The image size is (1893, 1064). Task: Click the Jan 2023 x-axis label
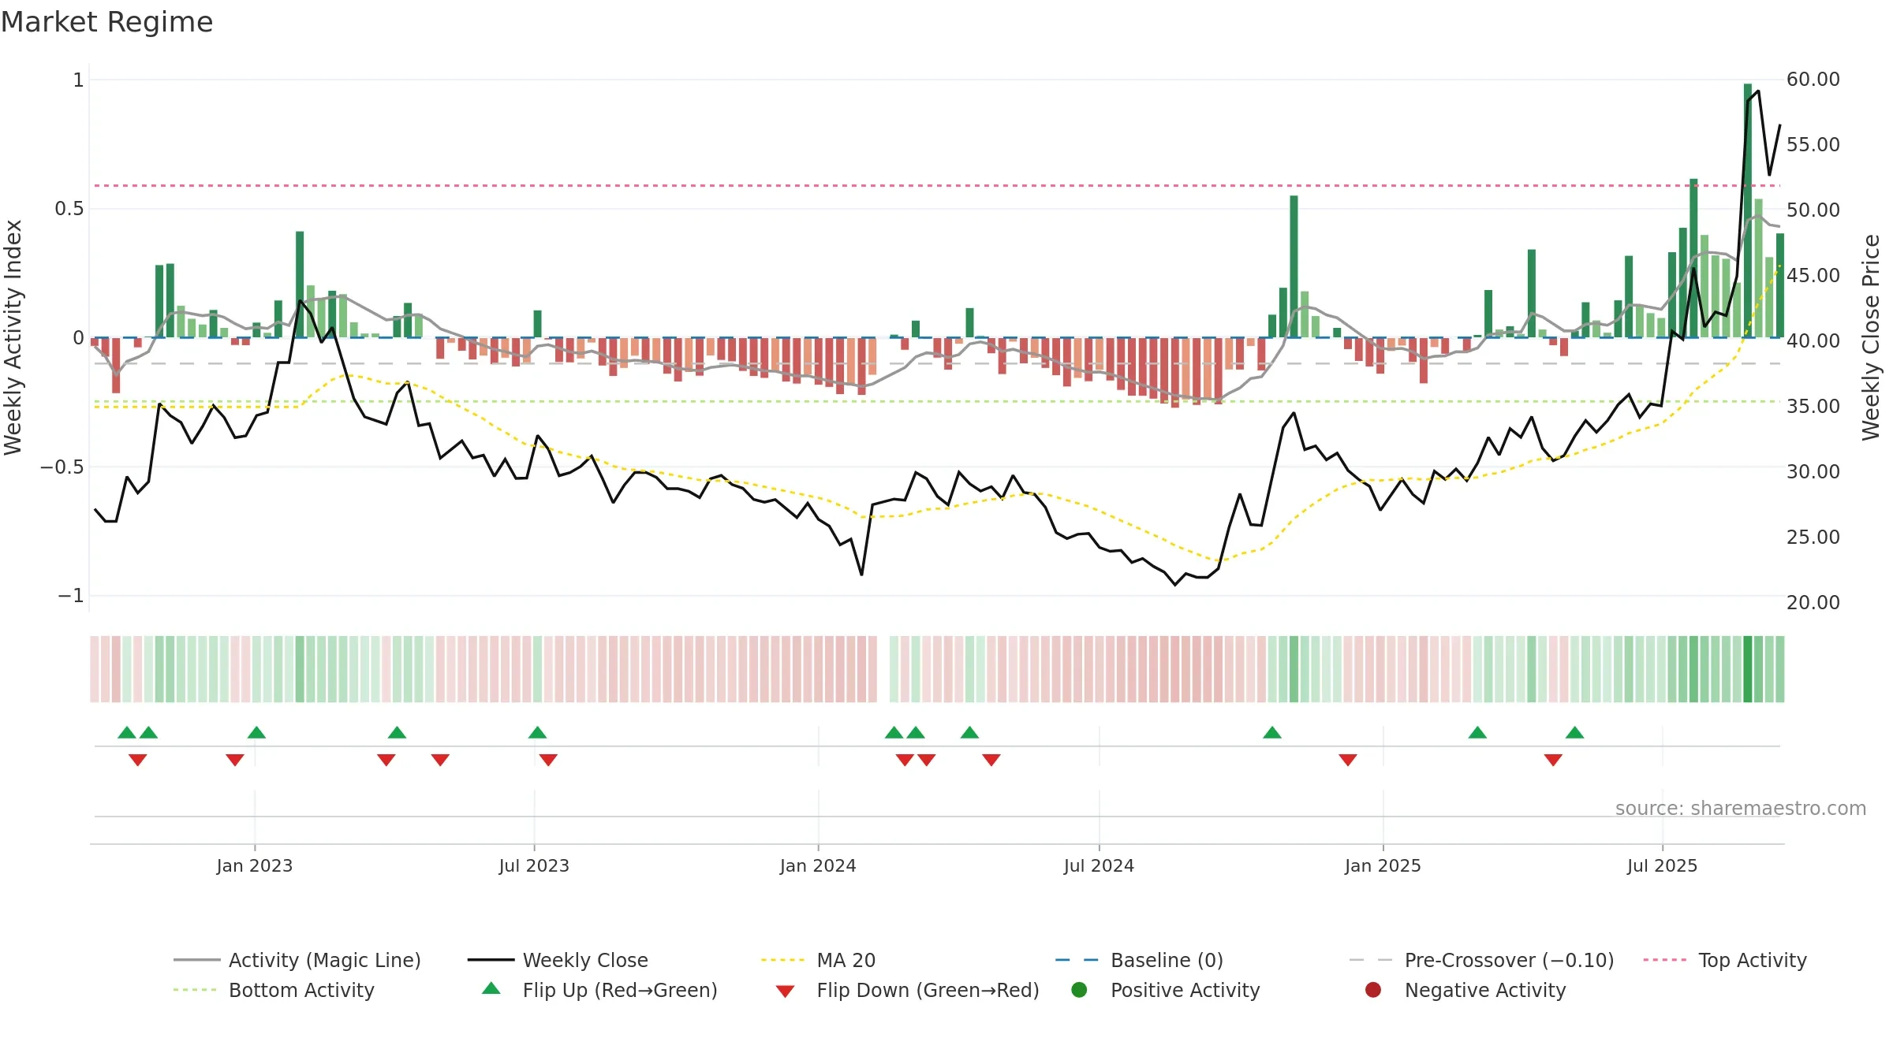point(255,865)
